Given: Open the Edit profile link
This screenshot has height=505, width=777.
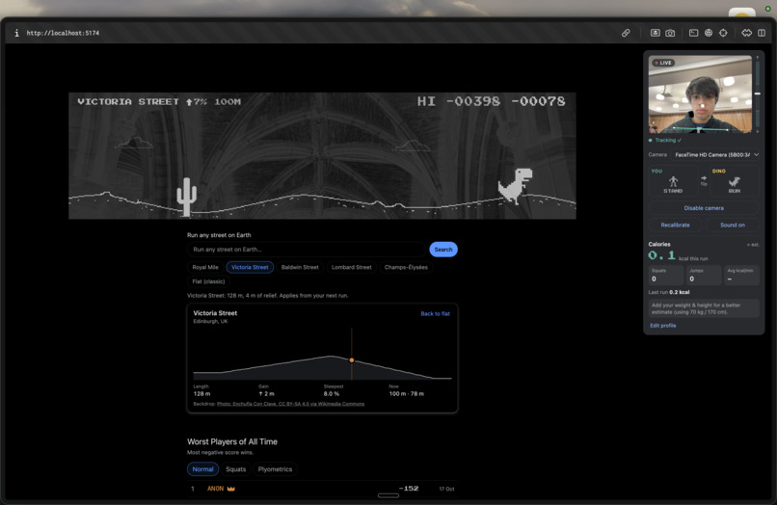Looking at the screenshot, I should (662, 326).
